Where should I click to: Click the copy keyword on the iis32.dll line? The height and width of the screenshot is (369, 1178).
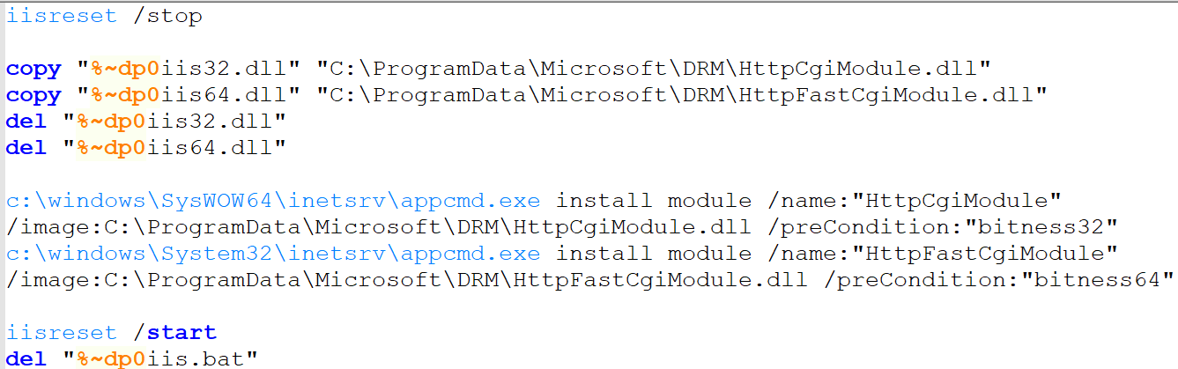pos(33,69)
